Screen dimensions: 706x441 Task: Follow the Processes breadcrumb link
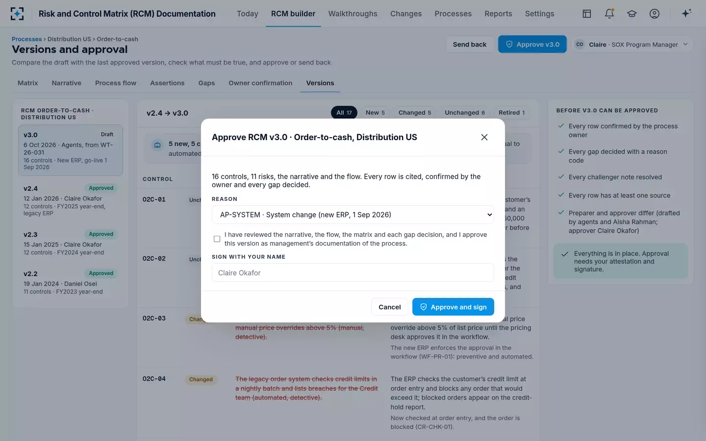coord(26,39)
